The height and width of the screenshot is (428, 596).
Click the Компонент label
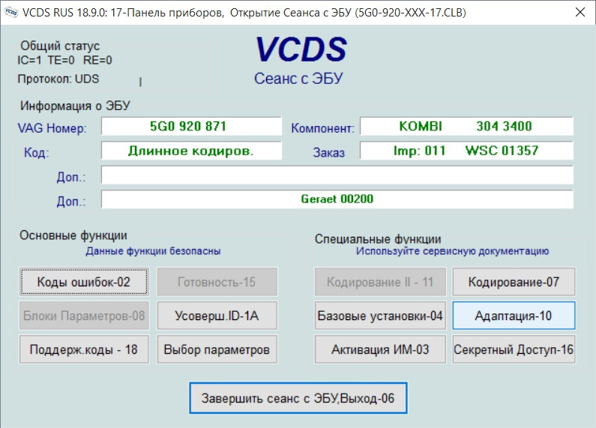(x=322, y=128)
